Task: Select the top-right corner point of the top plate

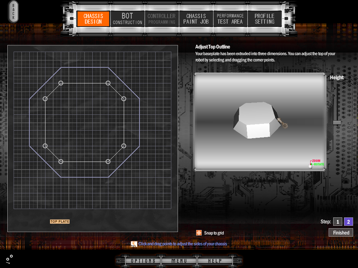Action: click(108, 83)
